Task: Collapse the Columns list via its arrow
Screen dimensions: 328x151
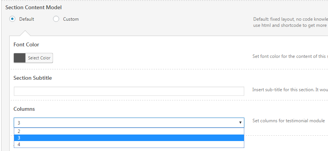Action: coord(240,123)
